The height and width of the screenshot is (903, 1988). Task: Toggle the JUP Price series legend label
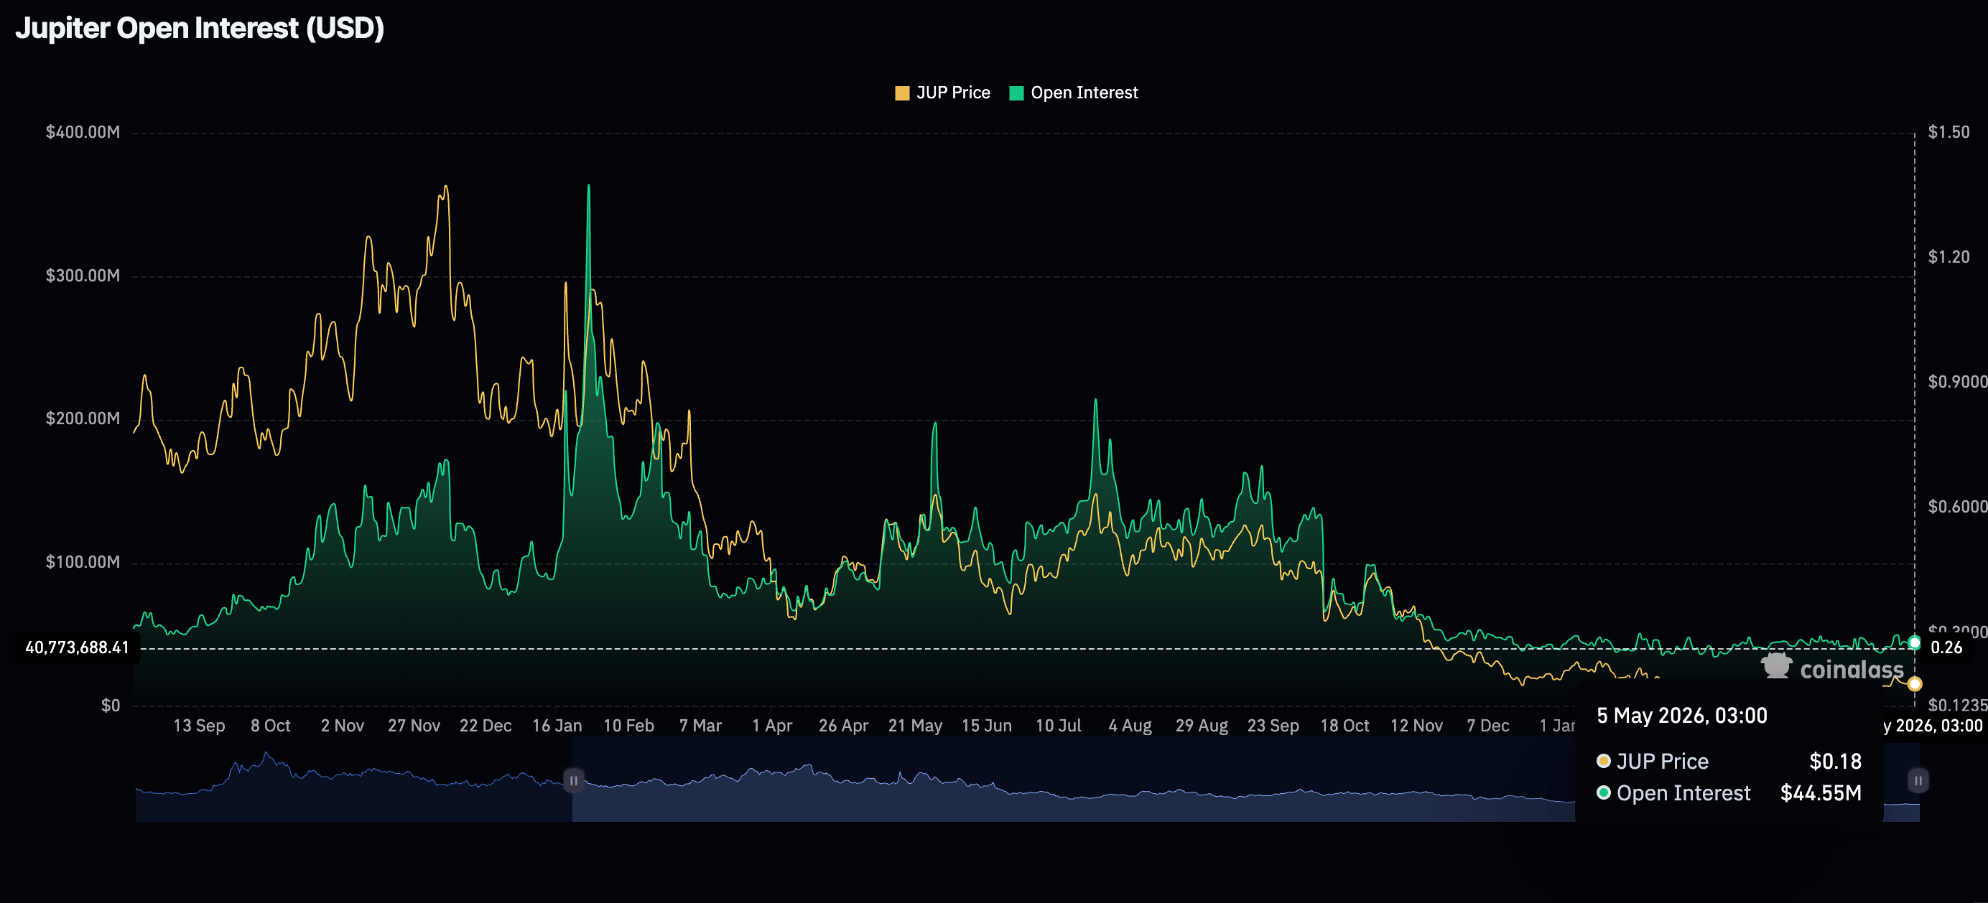pyautogui.click(x=953, y=93)
